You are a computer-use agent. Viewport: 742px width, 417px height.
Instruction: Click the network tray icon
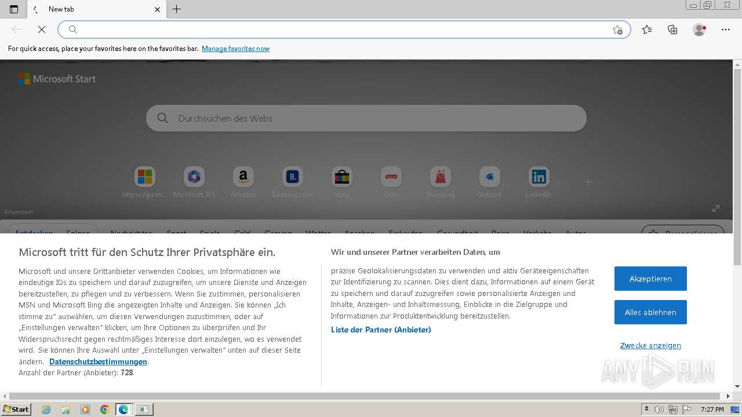(673, 409)
